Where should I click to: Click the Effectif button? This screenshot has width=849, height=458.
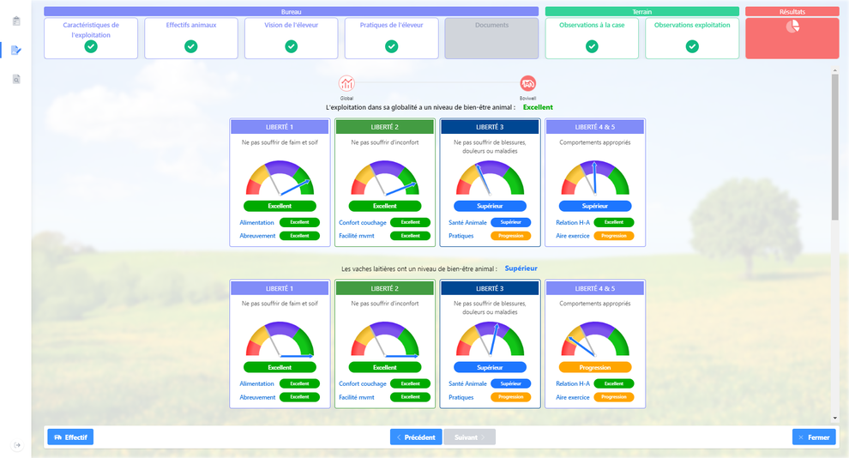70,437
